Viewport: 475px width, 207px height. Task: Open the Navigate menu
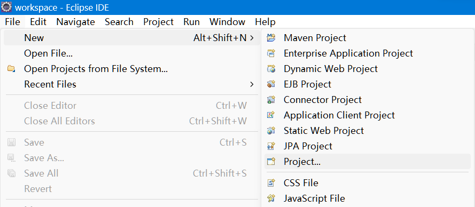(x=75, y=22)
